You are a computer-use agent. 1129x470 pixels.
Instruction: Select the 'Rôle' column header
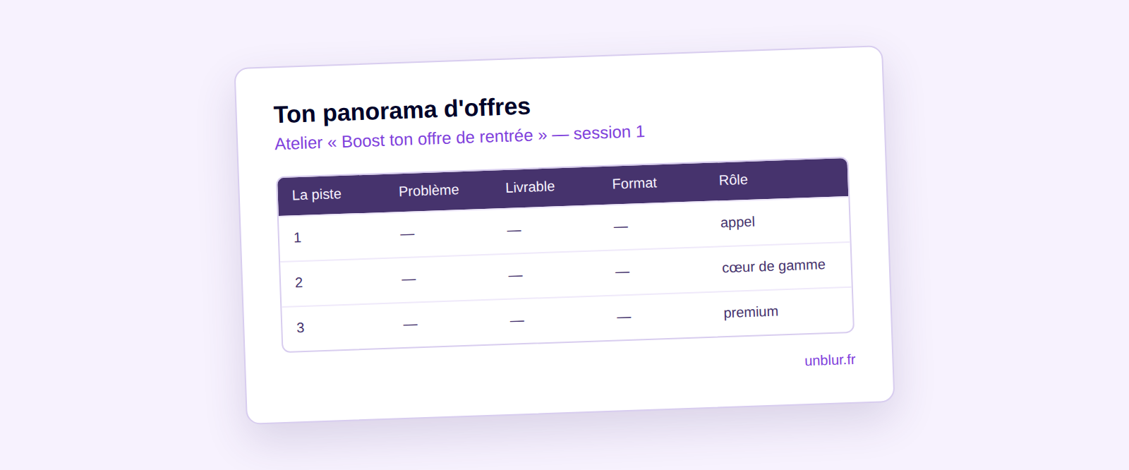click(733, 180)
